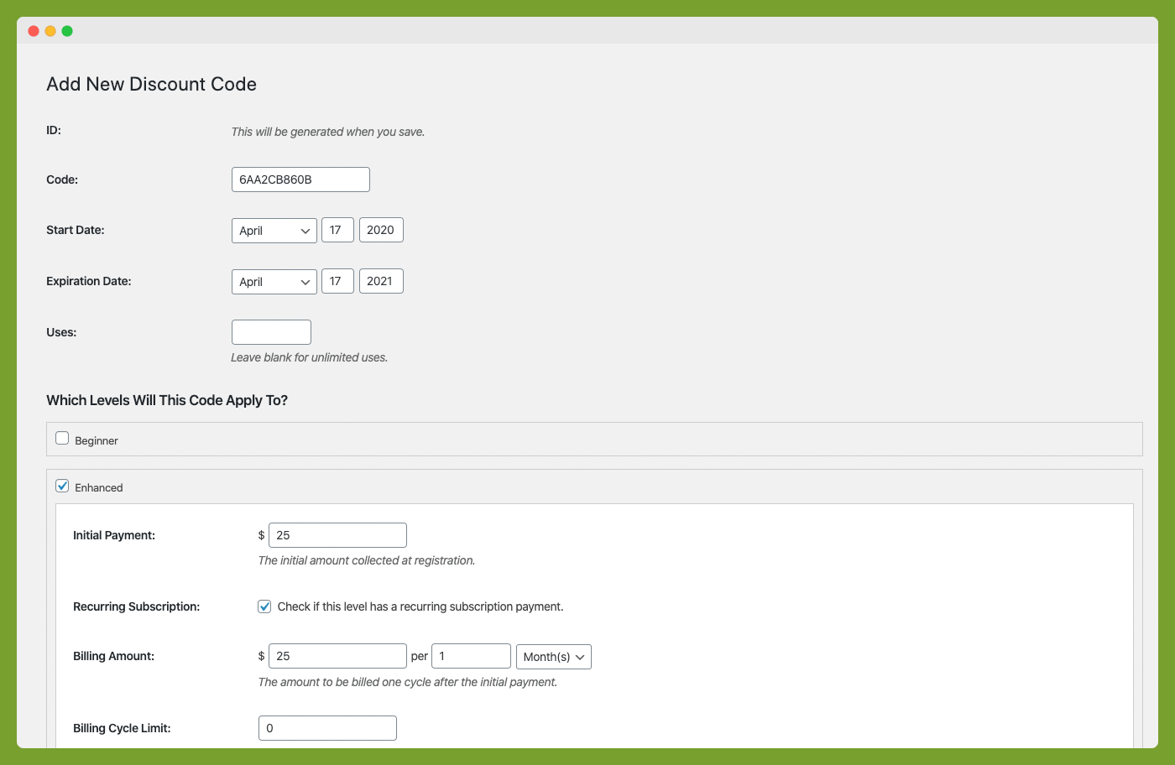Open the Start Date month dropdown
Screen dimensions: 1175x765
(274, 230)
